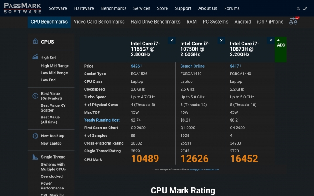The width and height of the screenshot is (314, 196).
Task: Click the CPU Mark Rating heading
Action: [x=183, y=190]
